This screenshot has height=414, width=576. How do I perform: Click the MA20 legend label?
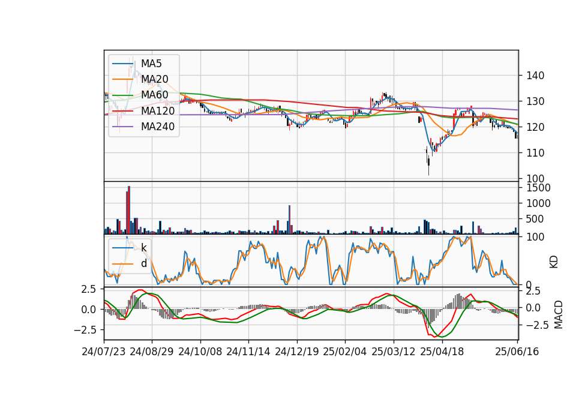pyautogui.click(x=155, y=79)
